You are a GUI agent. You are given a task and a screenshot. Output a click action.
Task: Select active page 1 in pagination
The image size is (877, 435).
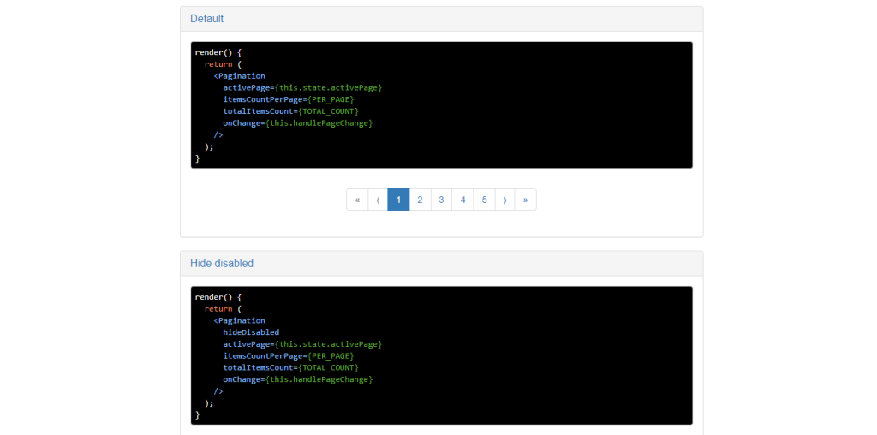(399, 200)
